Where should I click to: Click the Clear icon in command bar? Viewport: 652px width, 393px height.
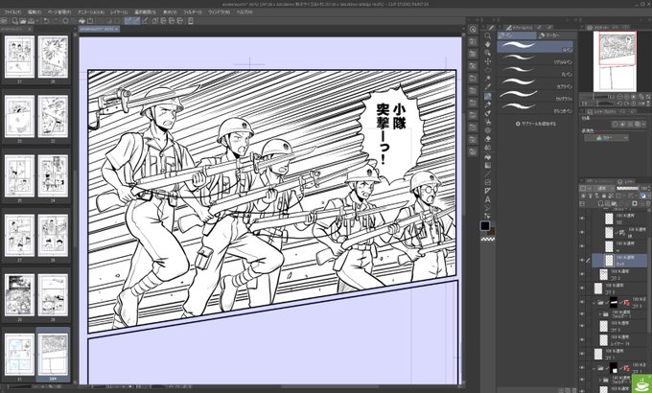pos(65,21)
